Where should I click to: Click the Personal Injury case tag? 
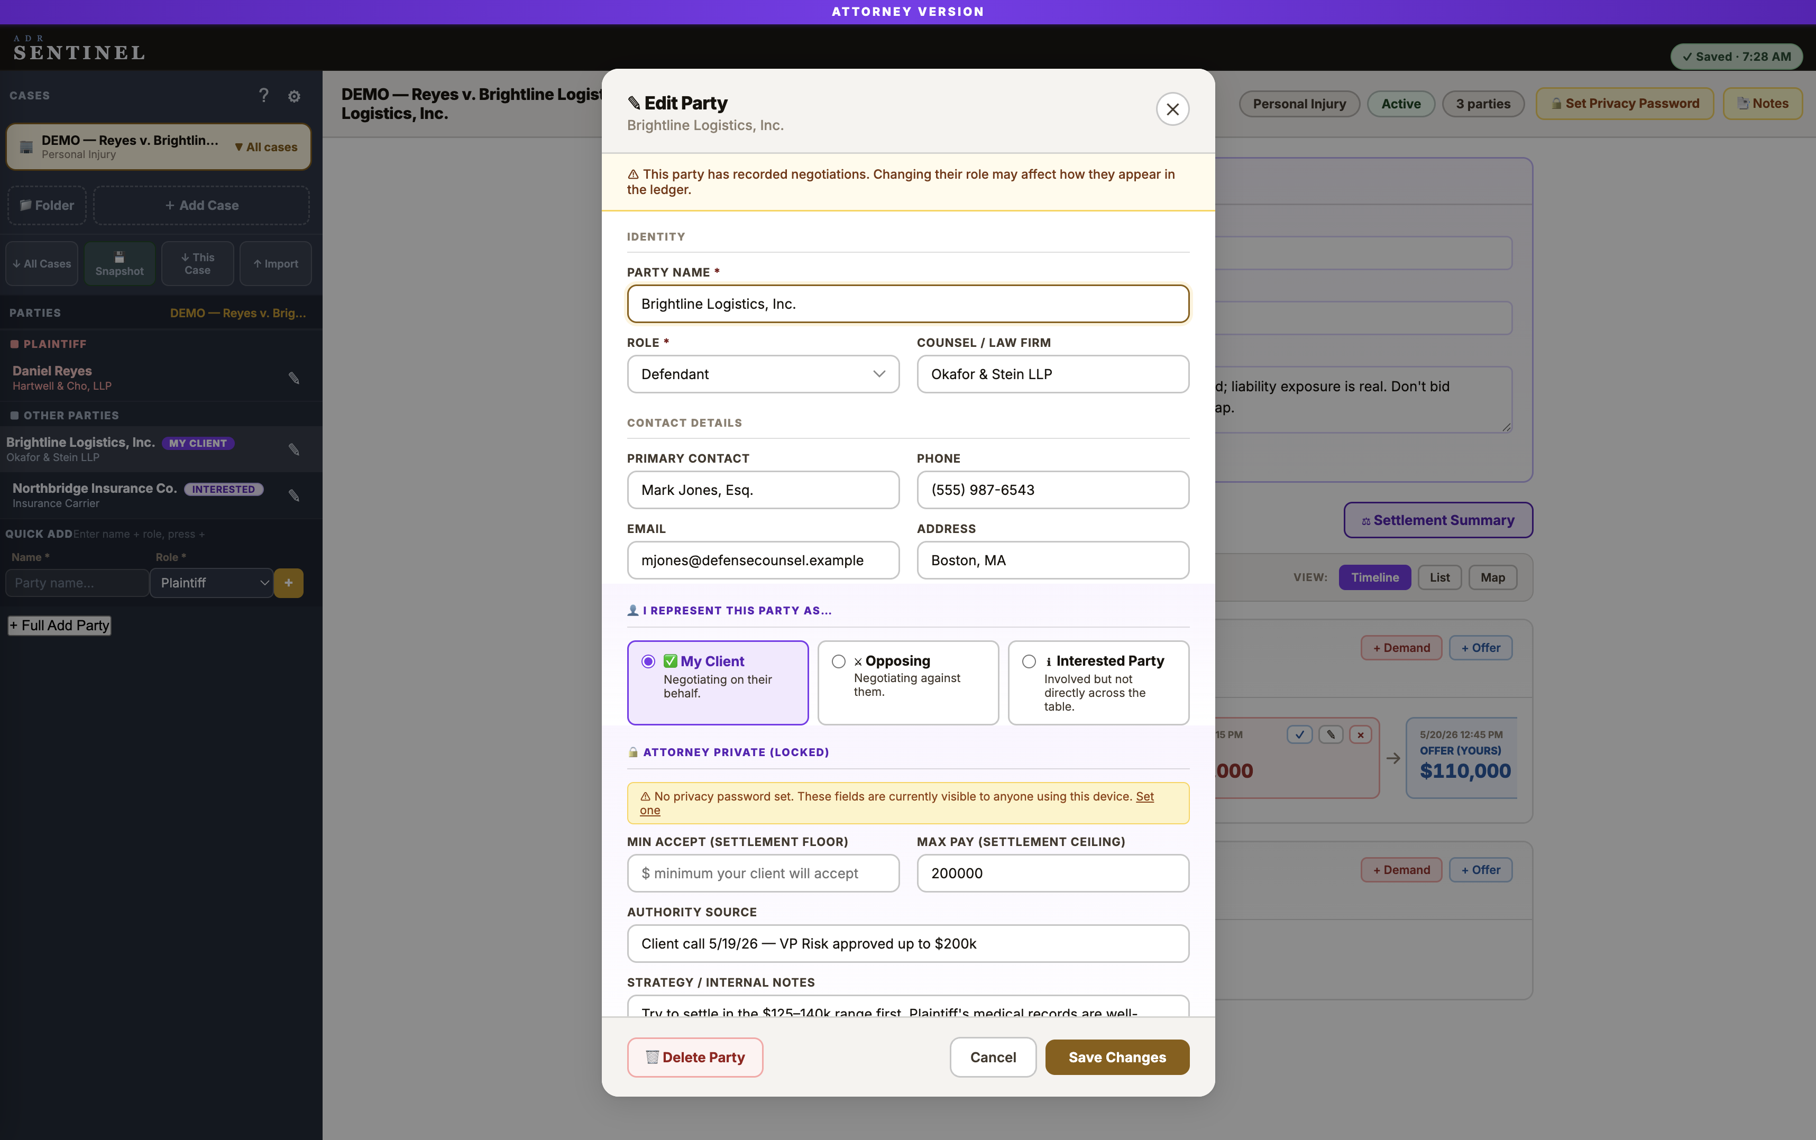[1299, 104]
